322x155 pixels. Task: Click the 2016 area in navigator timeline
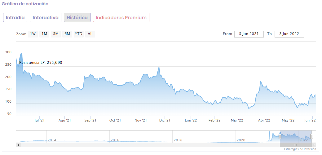tap(115, 140)
